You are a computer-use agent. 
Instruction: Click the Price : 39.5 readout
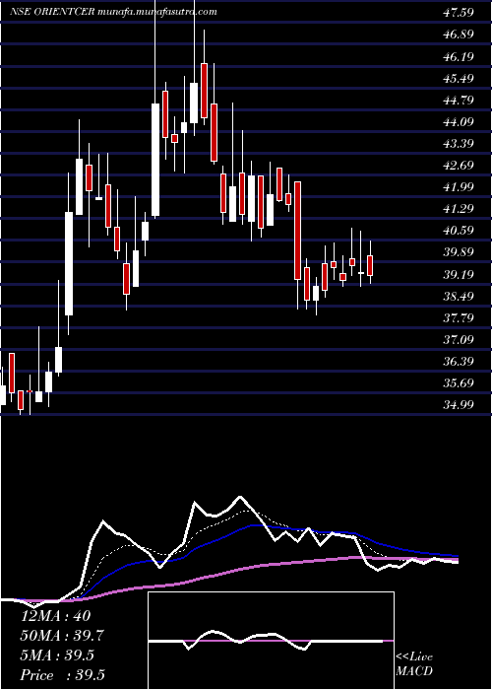[63, 675]
